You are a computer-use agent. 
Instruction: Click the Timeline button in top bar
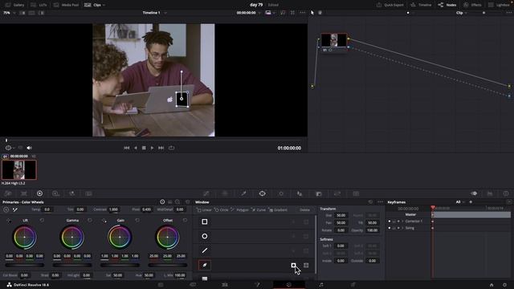(421, 5)
